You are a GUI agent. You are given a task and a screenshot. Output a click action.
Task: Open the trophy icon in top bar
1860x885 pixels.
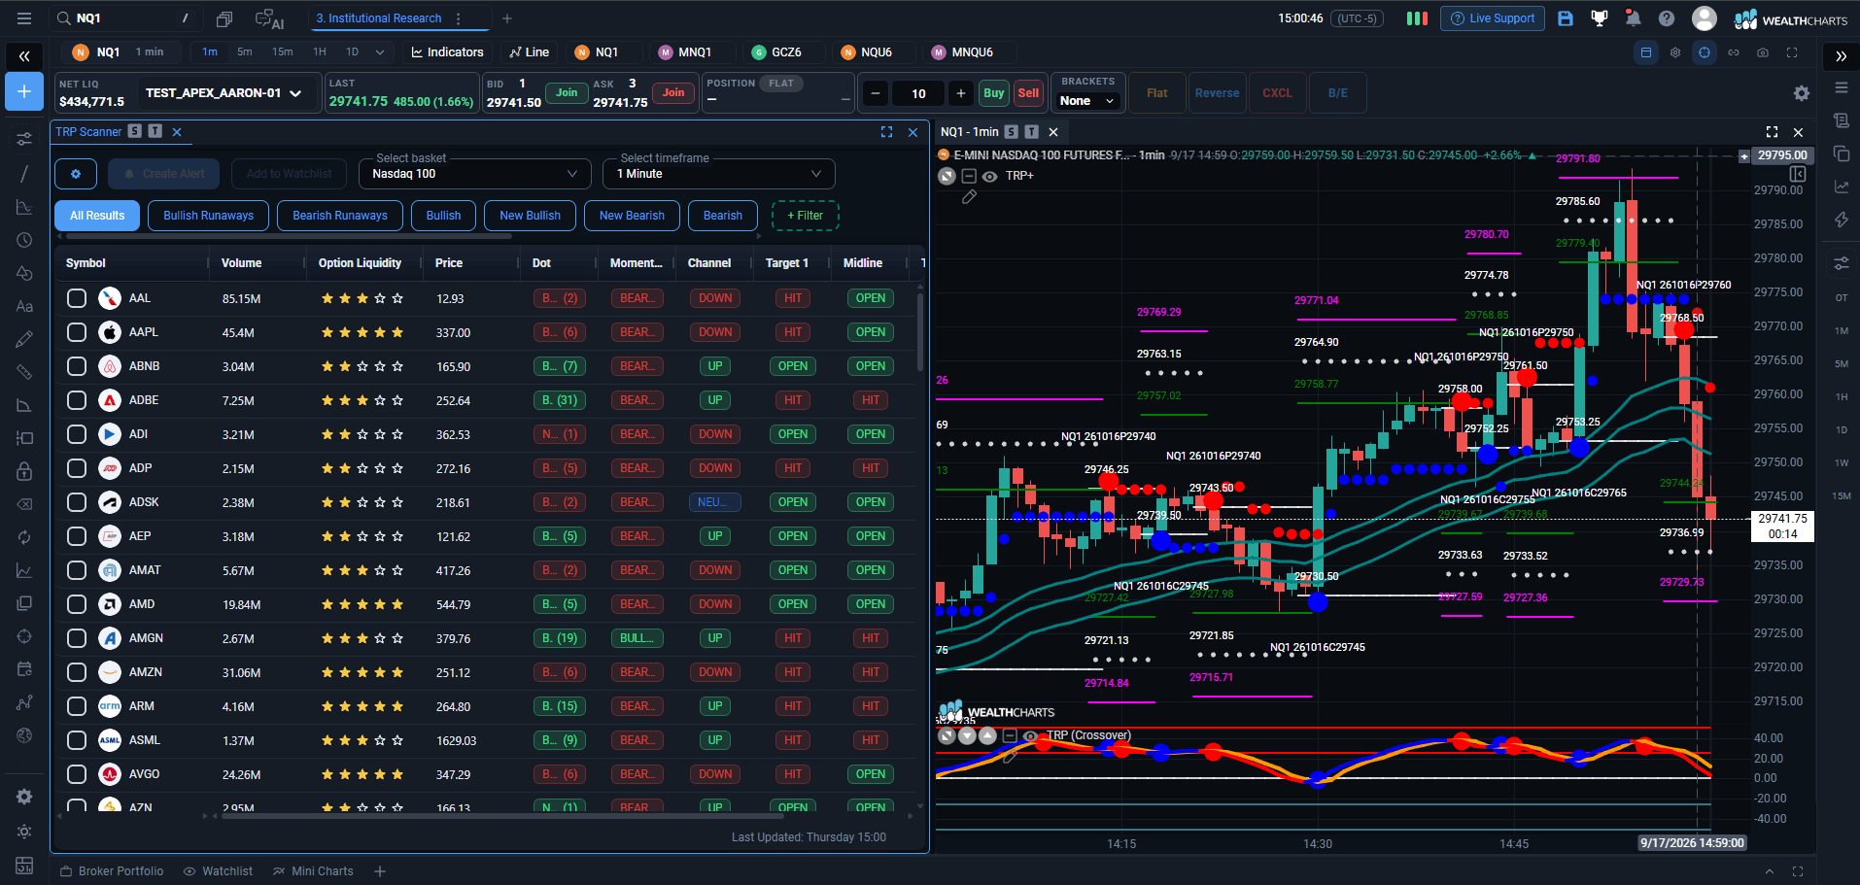(x=1599, y=18)
